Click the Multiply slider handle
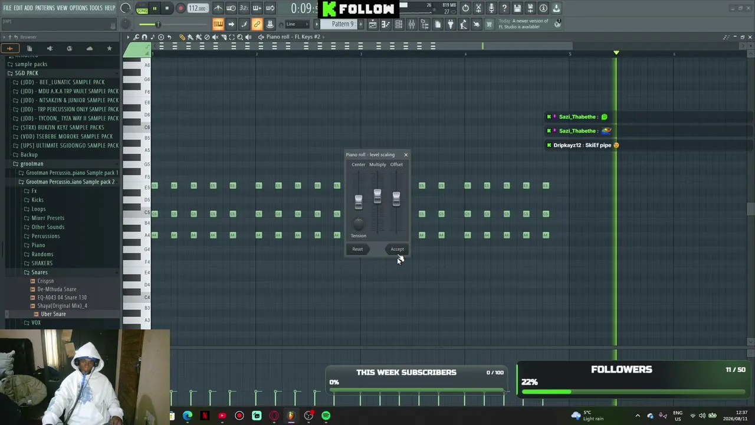 click(377, 197)
